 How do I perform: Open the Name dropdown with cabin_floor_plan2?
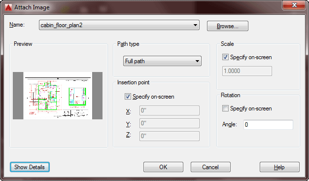[x=119, y=25]
